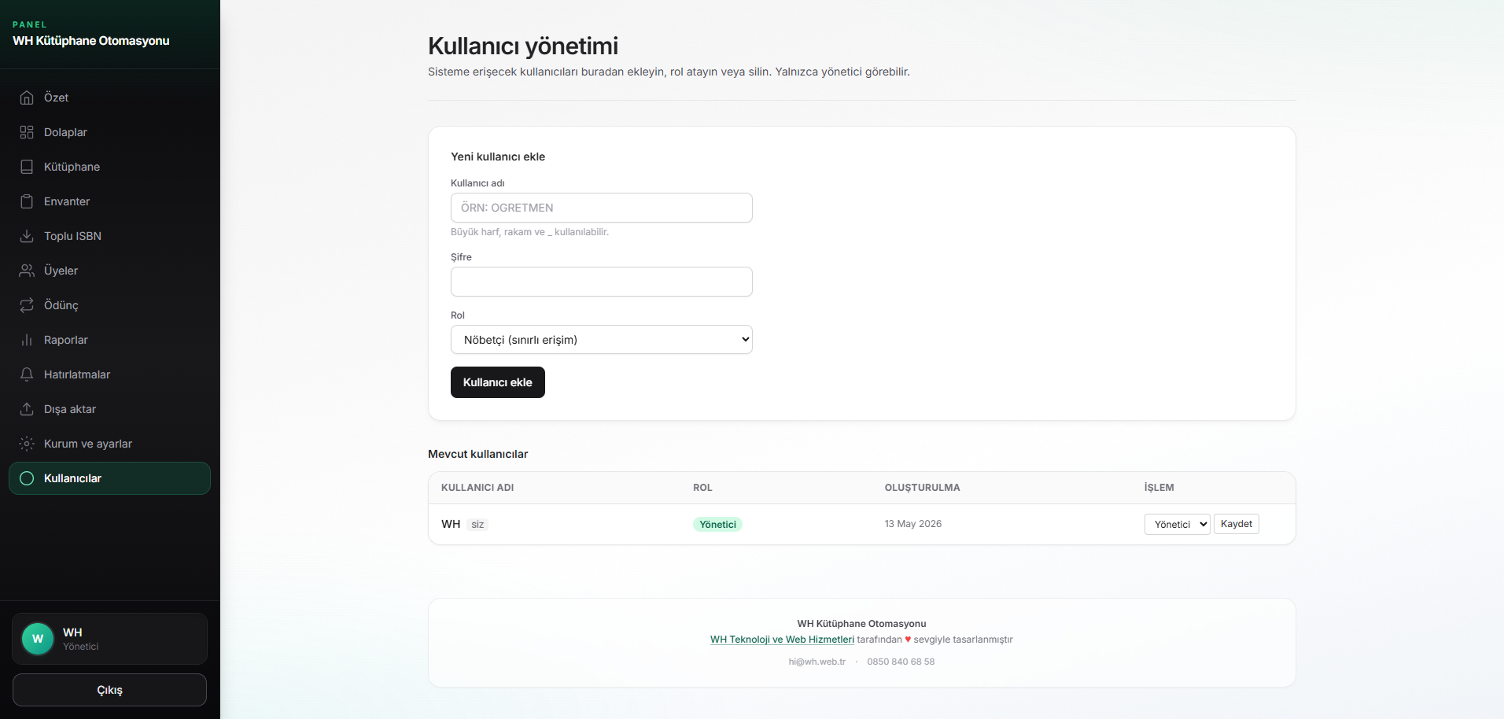Image resolution: width=1504 pixels, height=719 pixels.
Task: Click the Kullanıcılar circle icon
Action: pos(27,478)
